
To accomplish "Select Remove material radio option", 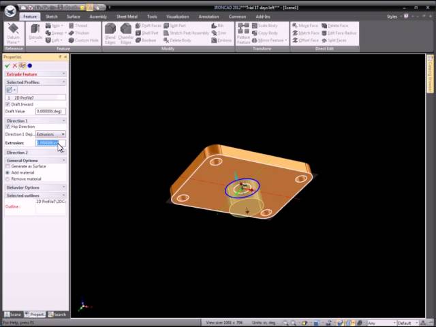I will pos(7,179).
